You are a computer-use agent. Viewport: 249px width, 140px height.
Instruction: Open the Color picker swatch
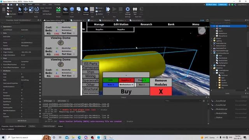(x=92, y=9)
